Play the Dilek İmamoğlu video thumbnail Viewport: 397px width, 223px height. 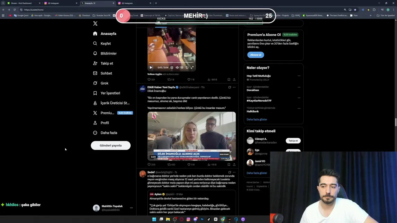191,136
